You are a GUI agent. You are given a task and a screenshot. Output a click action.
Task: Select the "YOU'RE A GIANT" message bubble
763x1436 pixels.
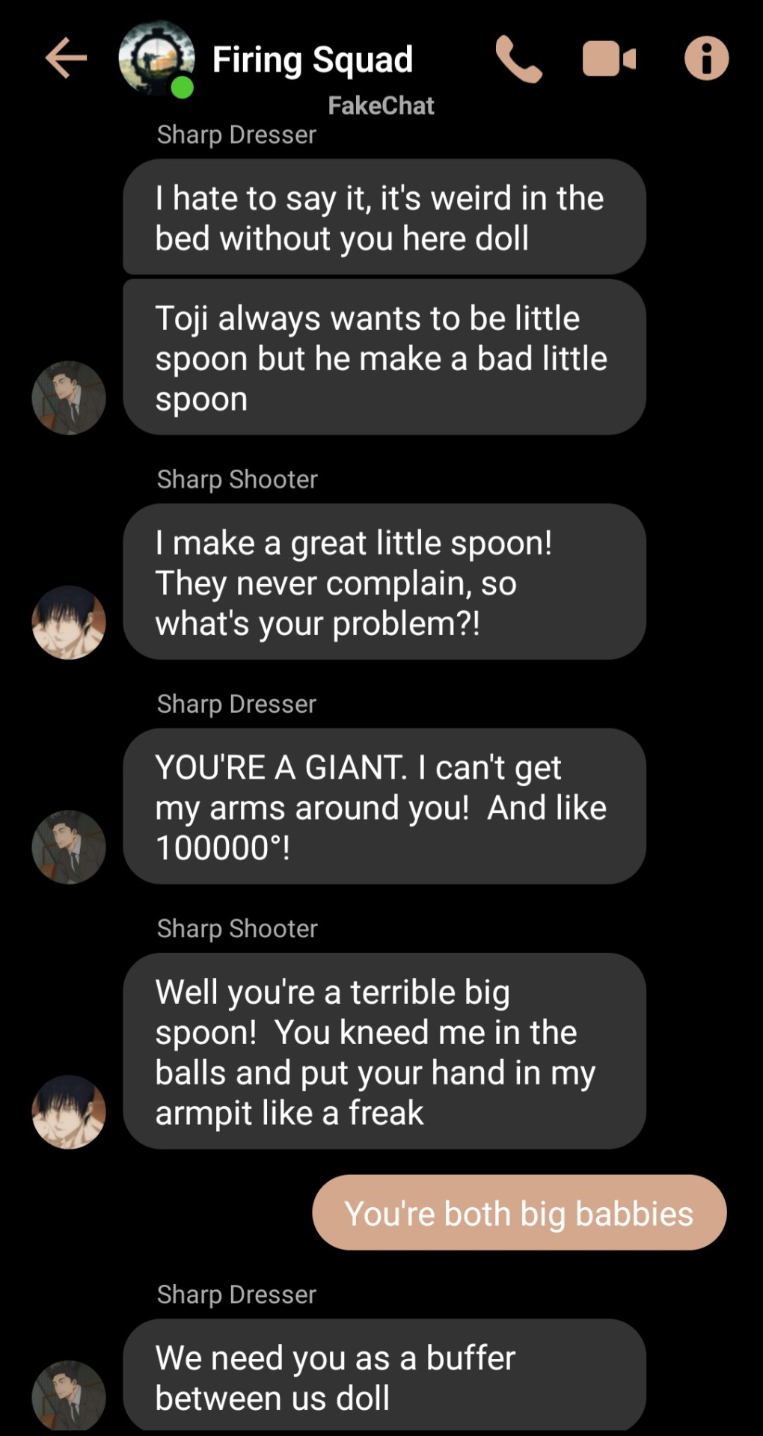[384, 806]
